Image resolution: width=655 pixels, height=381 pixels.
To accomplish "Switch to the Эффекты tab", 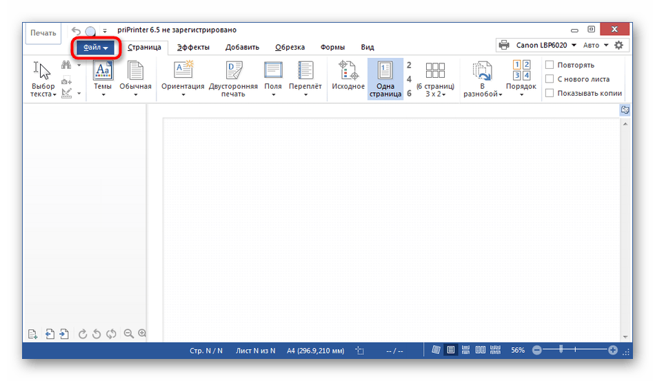I will pyautogui.click(x=193, y=48).
